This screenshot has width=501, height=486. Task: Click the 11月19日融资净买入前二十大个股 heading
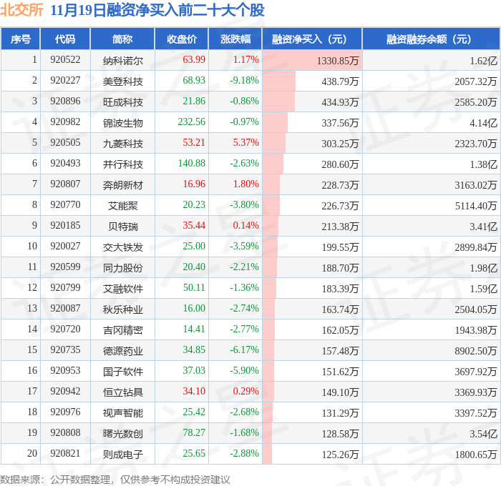click(157, 10)
